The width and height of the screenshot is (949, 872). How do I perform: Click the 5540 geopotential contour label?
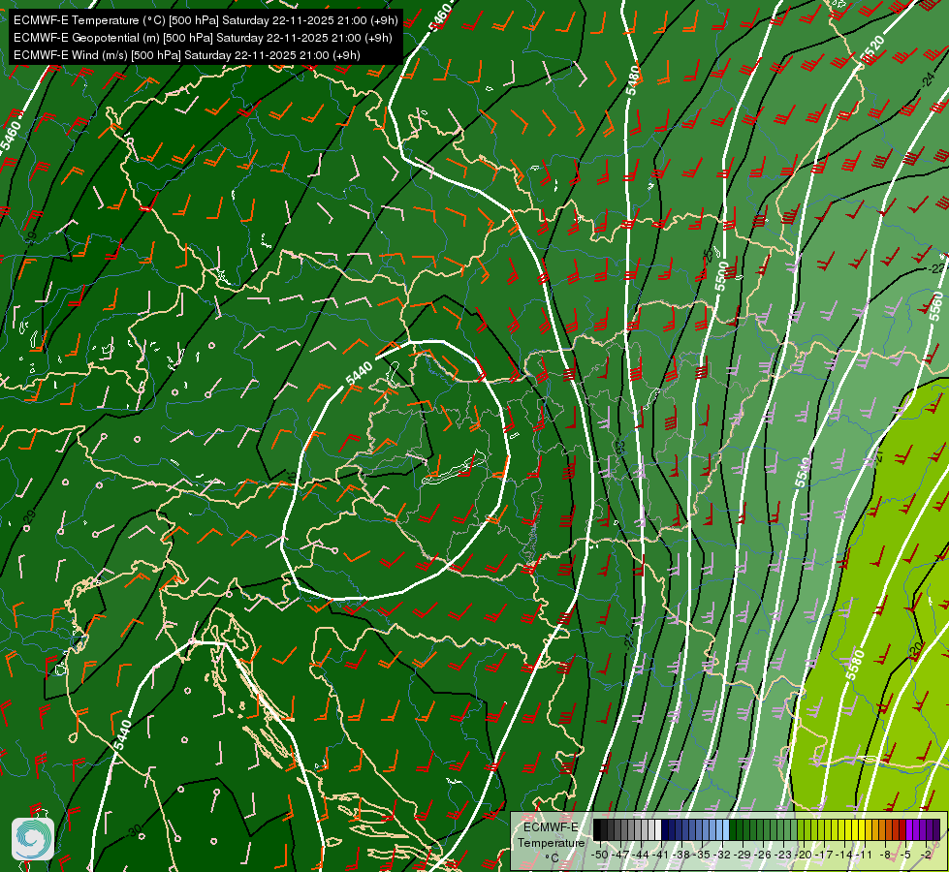803,473
